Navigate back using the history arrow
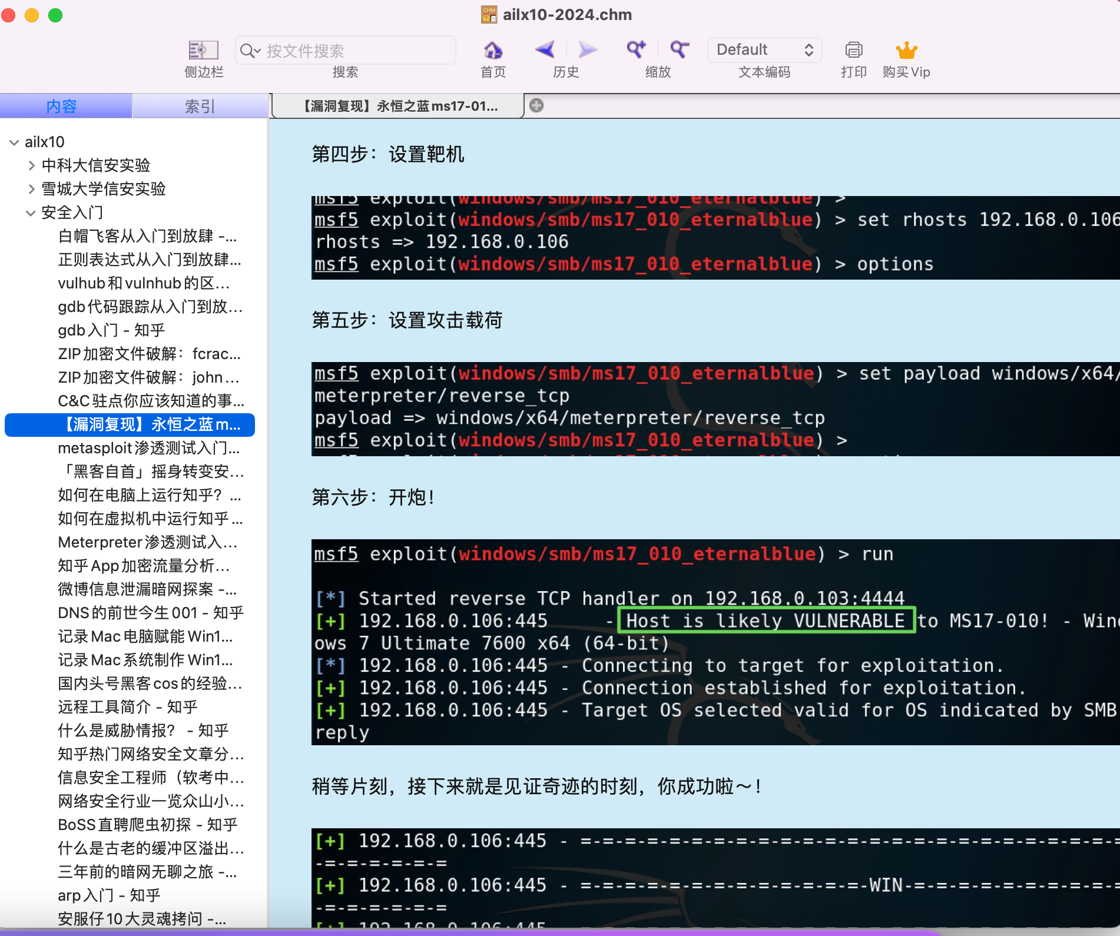1120x936 pixels. pos(545,51)
